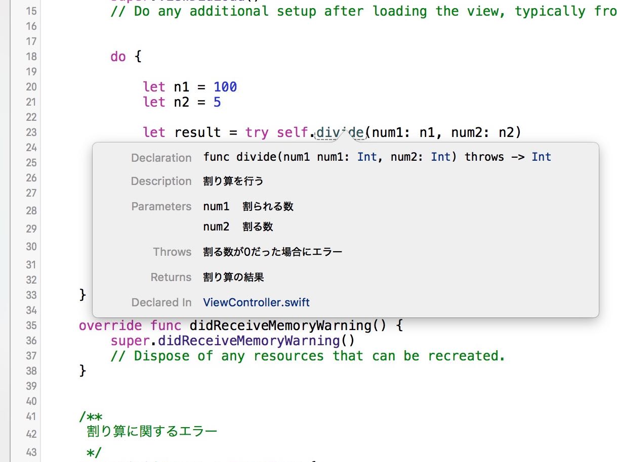This screenshot has width=617, height=462.
Task: Click the let n1 = 100 line
Action: tap(190, 87)
